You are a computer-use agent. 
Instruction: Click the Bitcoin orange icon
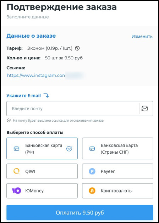(x=92, y=191)
